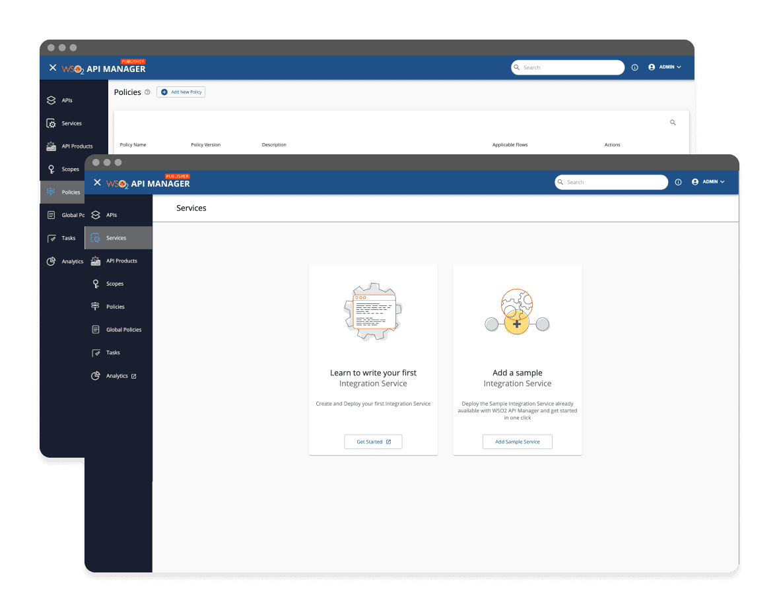
Task: Click Add Sample Service
Action: point(517,441)
